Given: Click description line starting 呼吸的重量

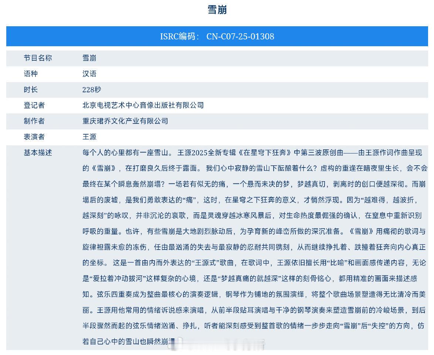Looking at the screenshot, I should pyautogui.click(x=254, y=231).
